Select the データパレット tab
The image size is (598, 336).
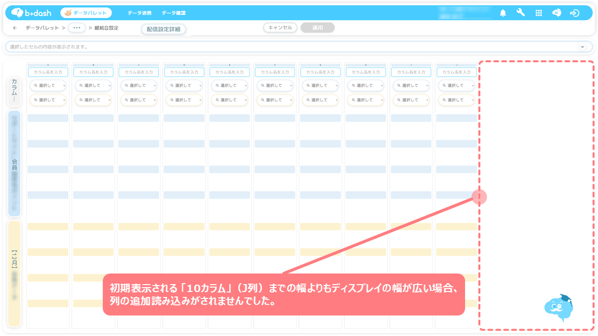click(x=86, y=13)
